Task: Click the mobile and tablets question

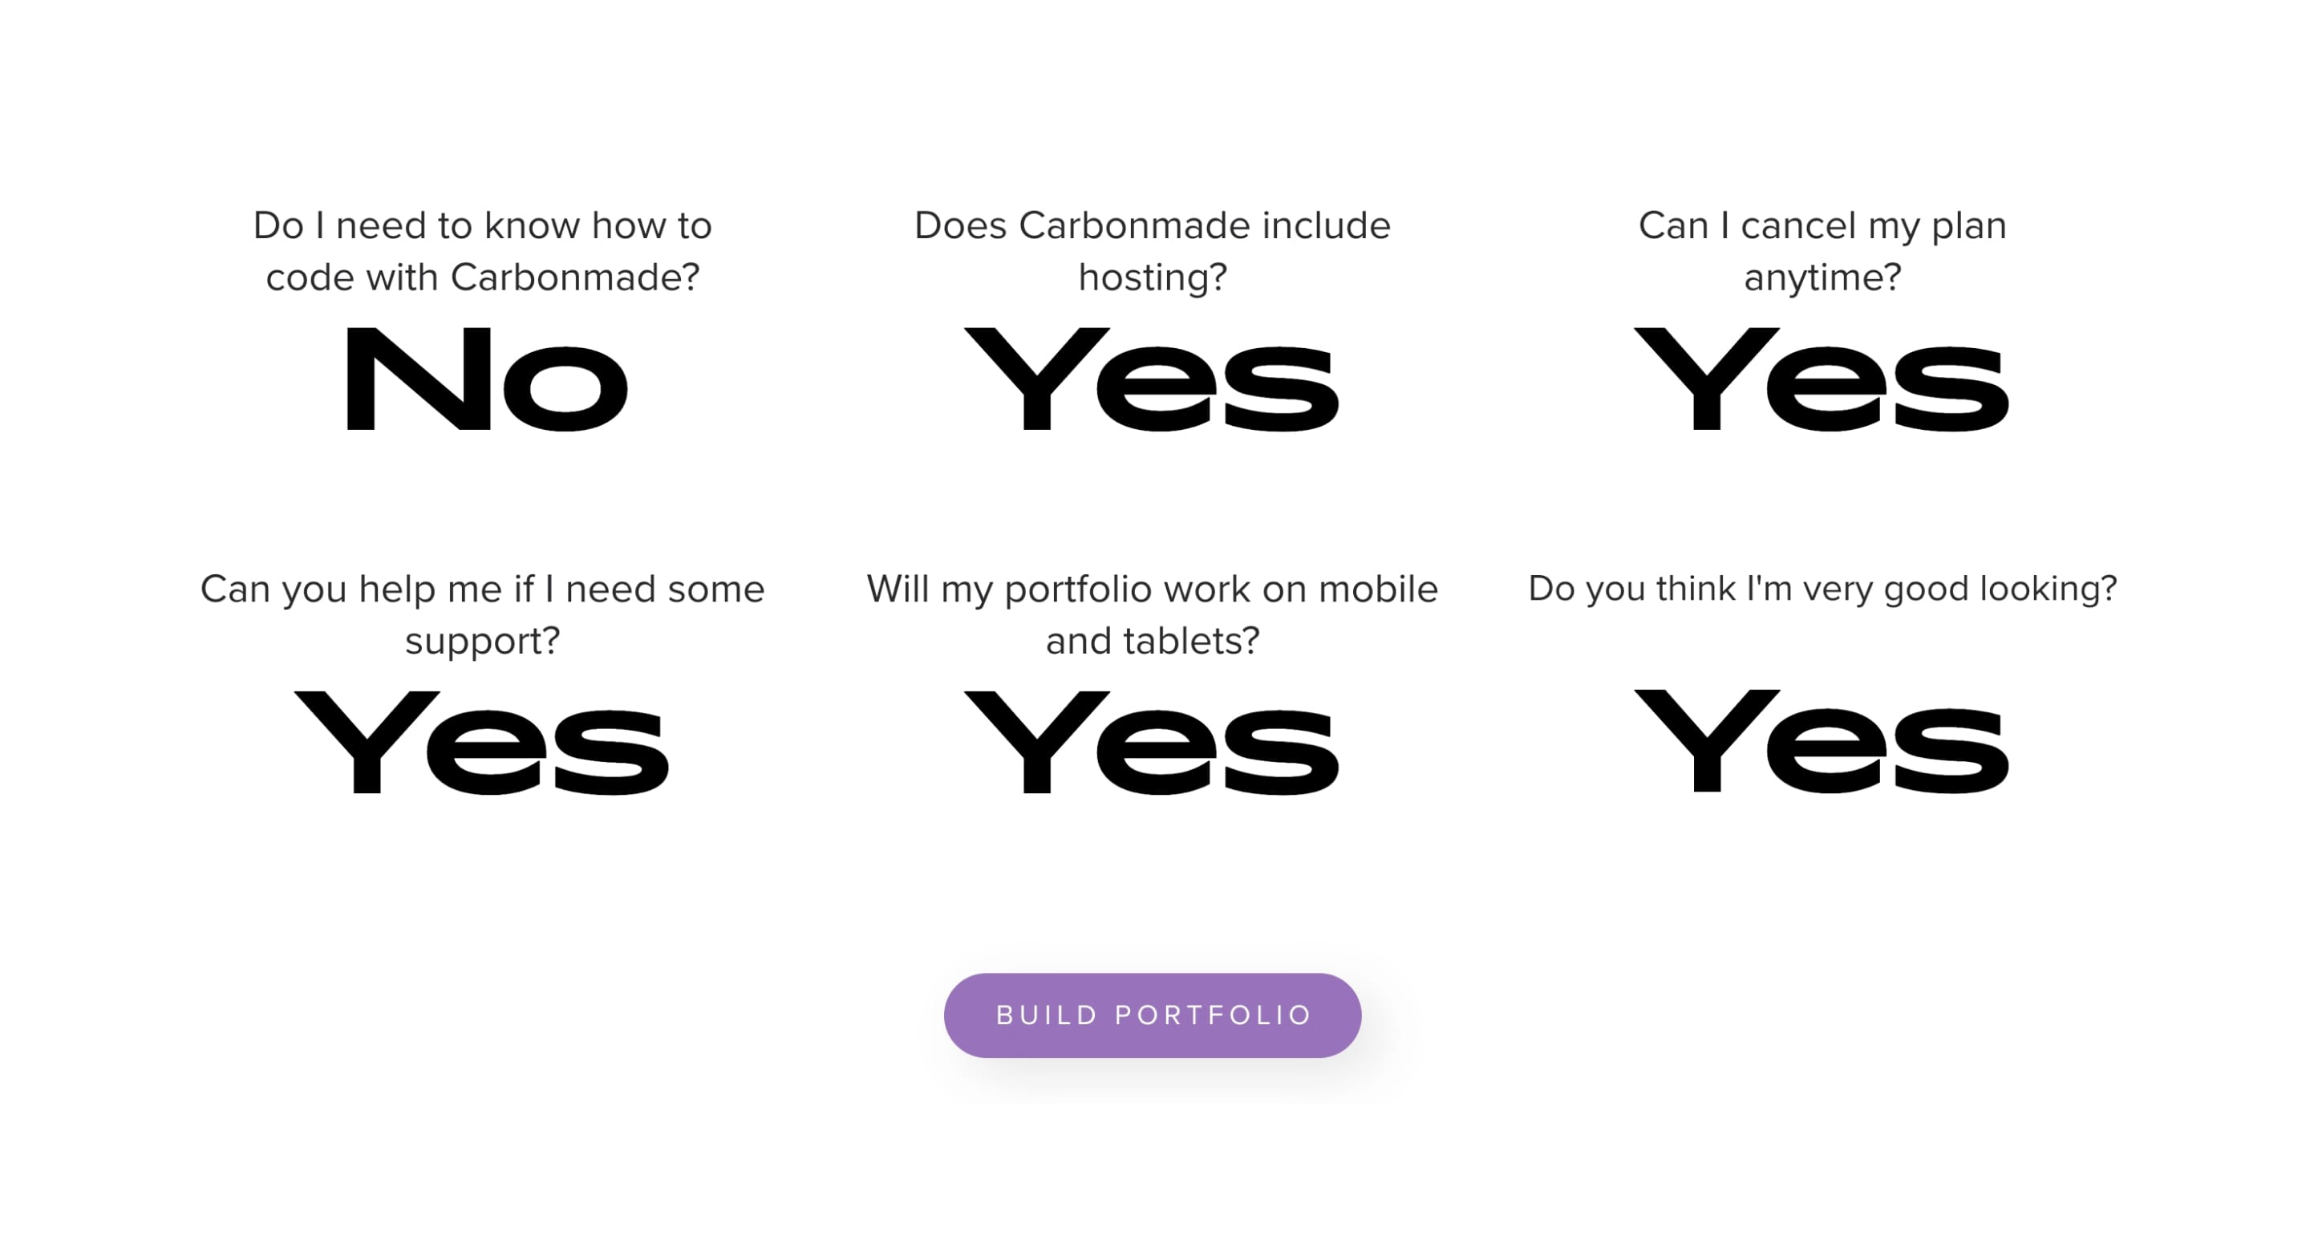Action: (x=1153, y=614)
